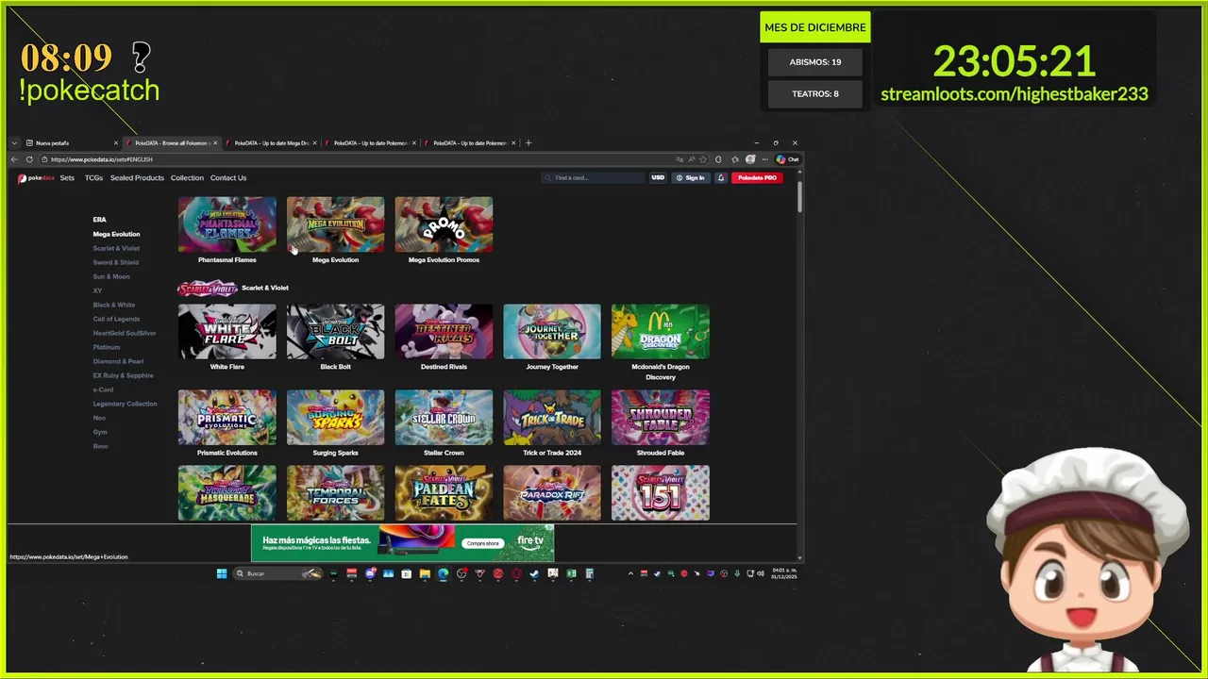Jump to the Diamond & Pearl era
Image resolution: width=1208 pixels, height=679 pixels.
[118, 361]
